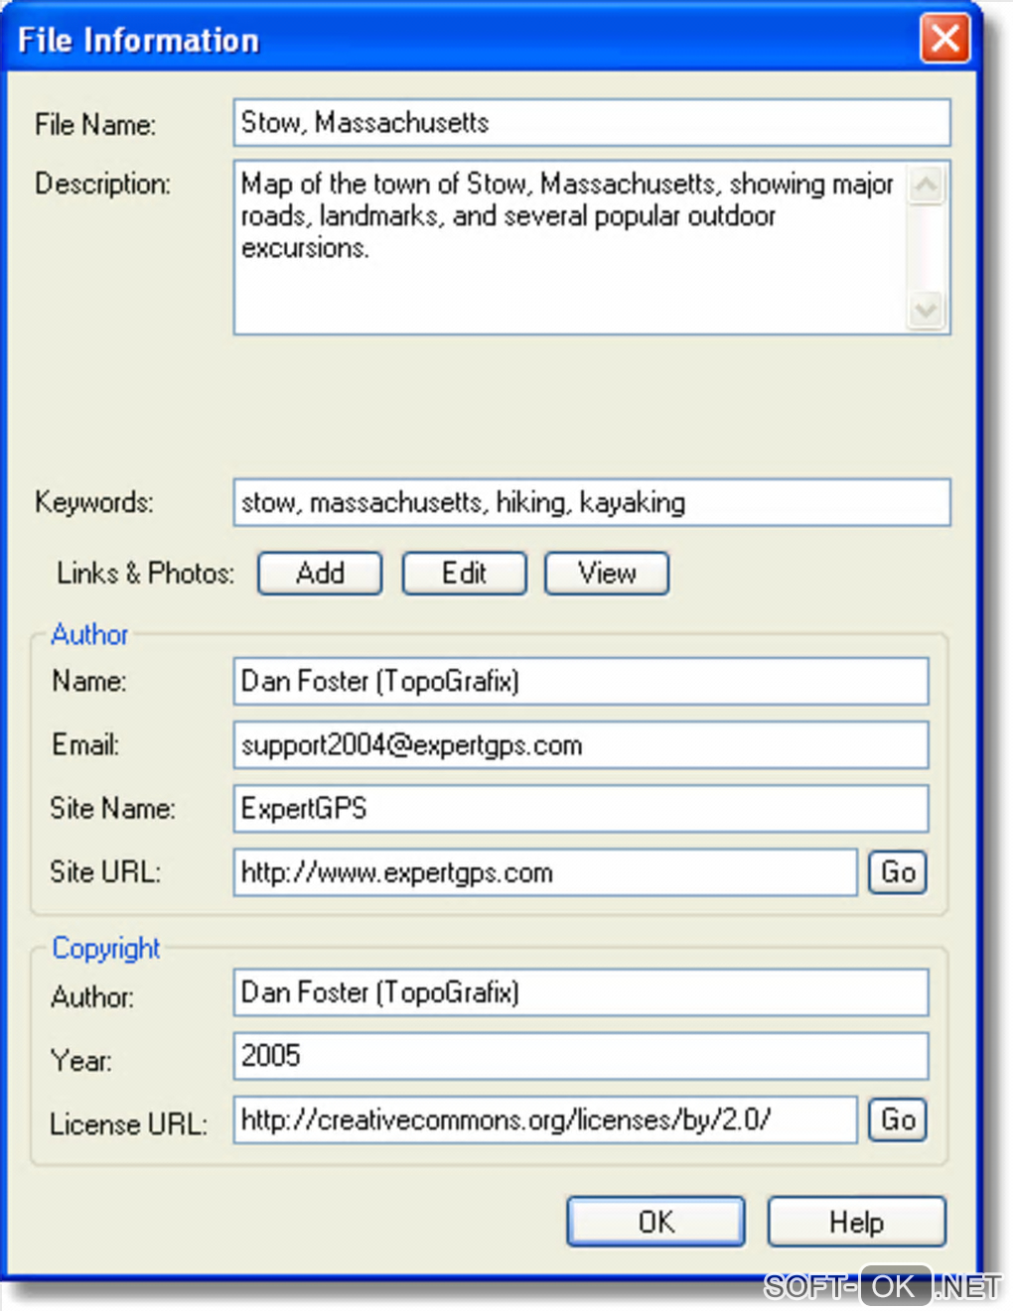Viewport: 1013px width, 1311px height.
Task: Click the File Name text field
Action: [591, 123]
